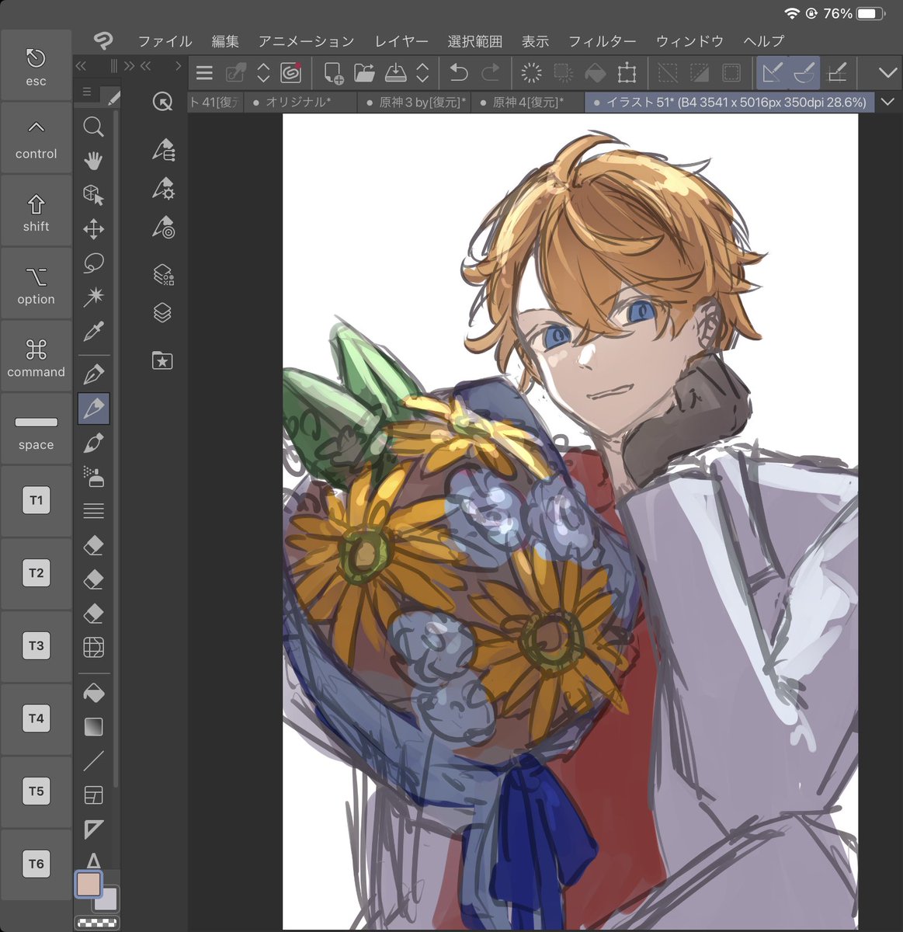The image size is (903, 932).
Task: Switch to the オリジナル* canvas tab
Action: 300,102
